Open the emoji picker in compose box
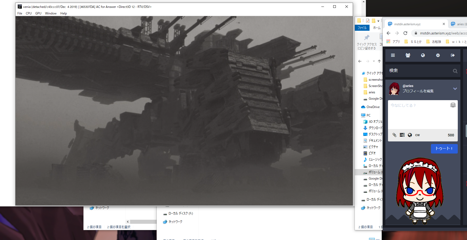 tap(453, 105)
